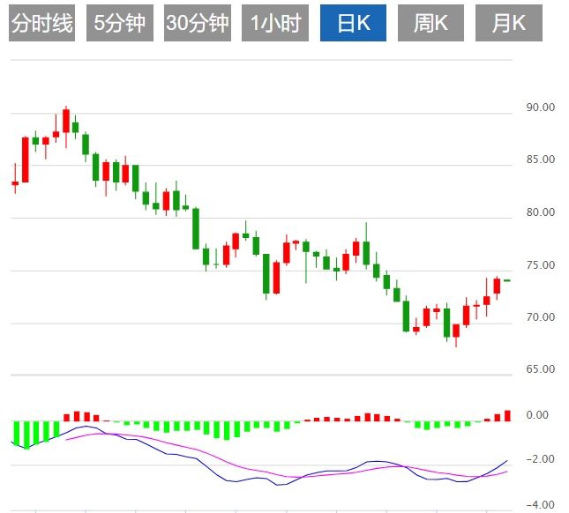Click the 85.00 price axis label

point(541,160)
